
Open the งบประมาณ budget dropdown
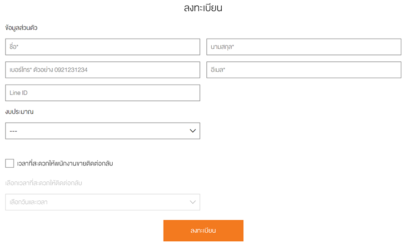(102, 131)
